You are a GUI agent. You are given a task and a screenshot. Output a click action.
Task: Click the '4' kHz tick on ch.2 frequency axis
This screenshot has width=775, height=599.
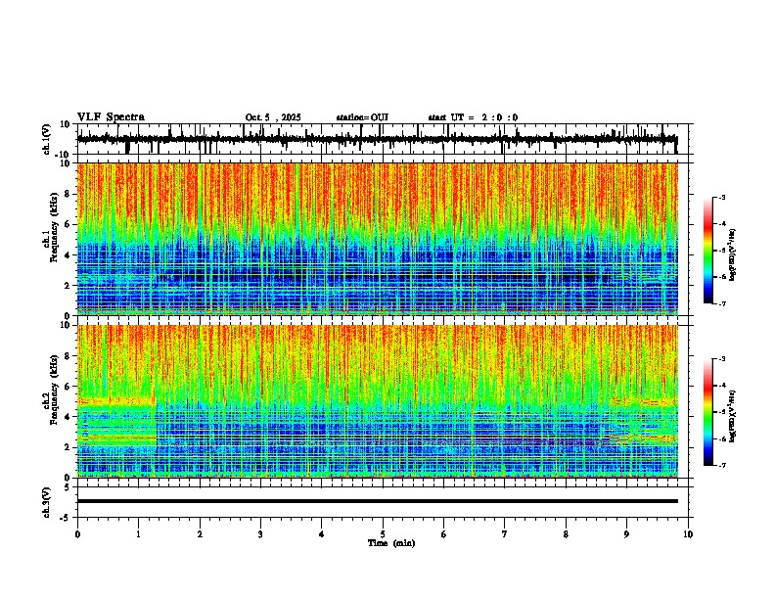coord(68,417)
